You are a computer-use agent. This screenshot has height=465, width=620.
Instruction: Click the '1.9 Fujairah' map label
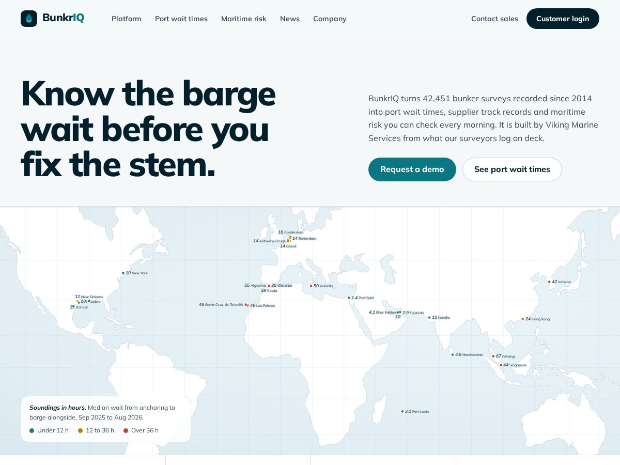click(413, 313)
